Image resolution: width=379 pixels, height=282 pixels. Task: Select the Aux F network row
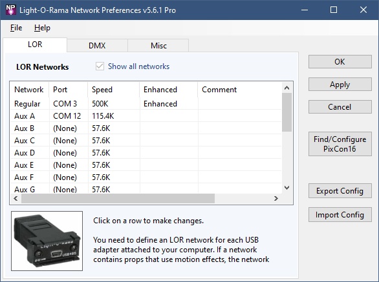click(146, 177)
